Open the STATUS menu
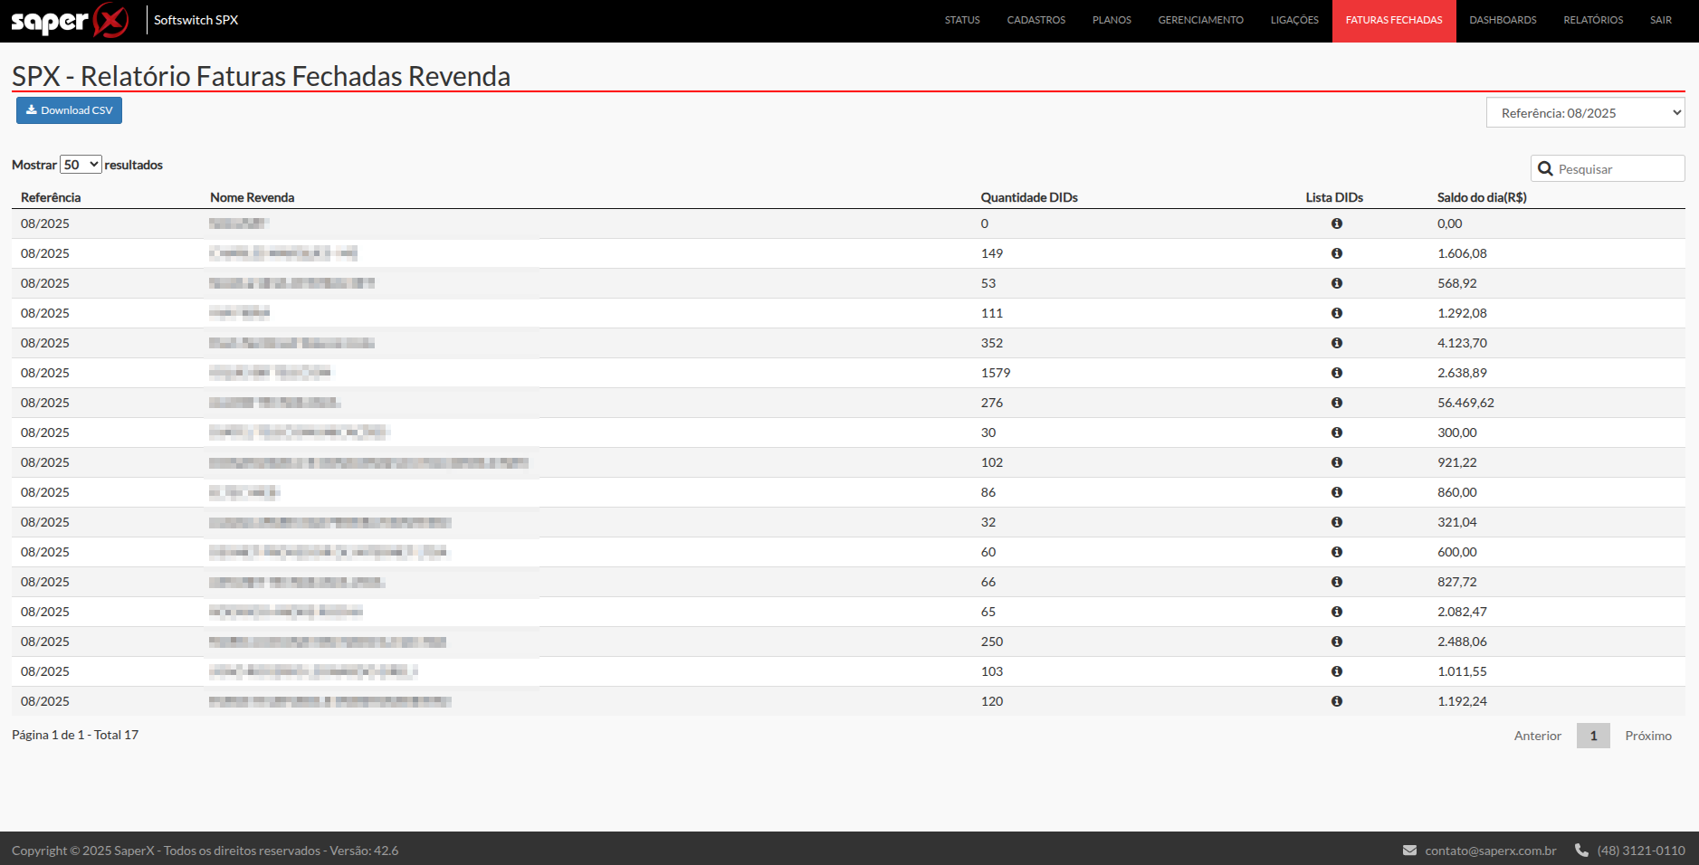 pos(962,20)
